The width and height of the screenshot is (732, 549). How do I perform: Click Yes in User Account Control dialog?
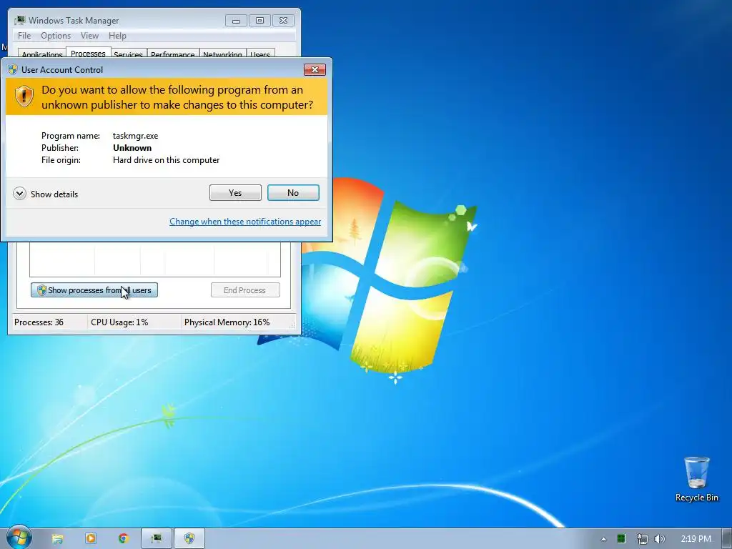(x=235, y=193)
